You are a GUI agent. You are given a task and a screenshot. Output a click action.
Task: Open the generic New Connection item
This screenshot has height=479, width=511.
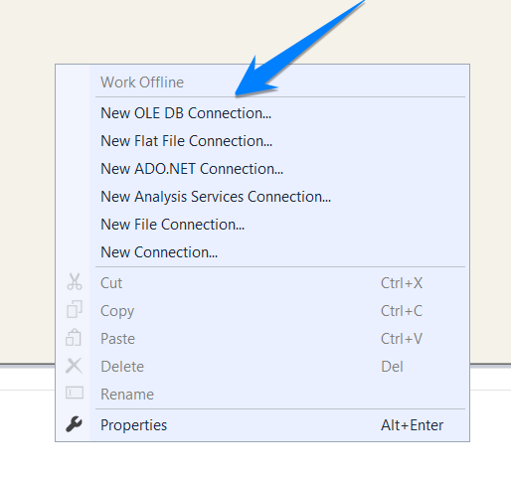point(159,252)
